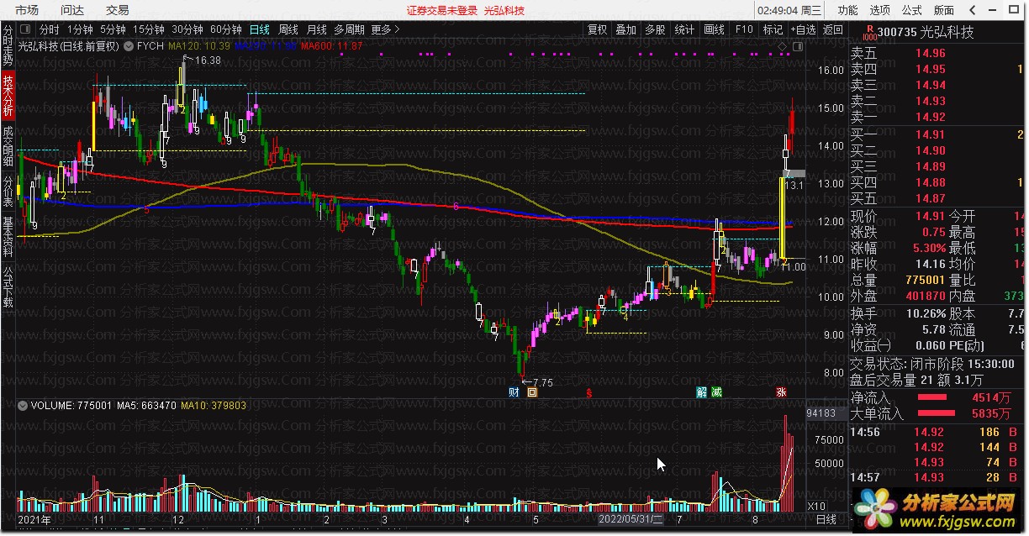Click the 卖五 price 14.96
Viewport: 1029px width, 536px height.
pos(931,53)
